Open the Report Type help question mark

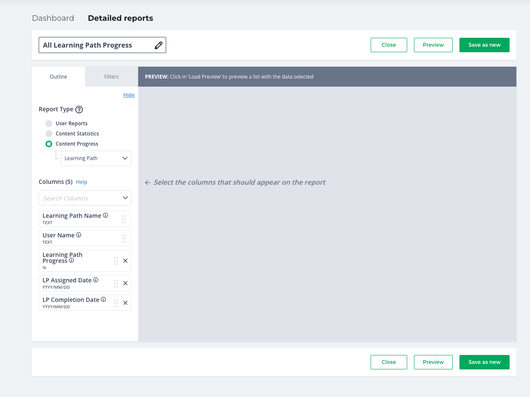coord(79,110)
